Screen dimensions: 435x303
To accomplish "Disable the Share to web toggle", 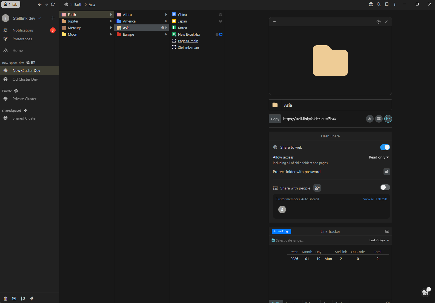I will click(385, 147).
